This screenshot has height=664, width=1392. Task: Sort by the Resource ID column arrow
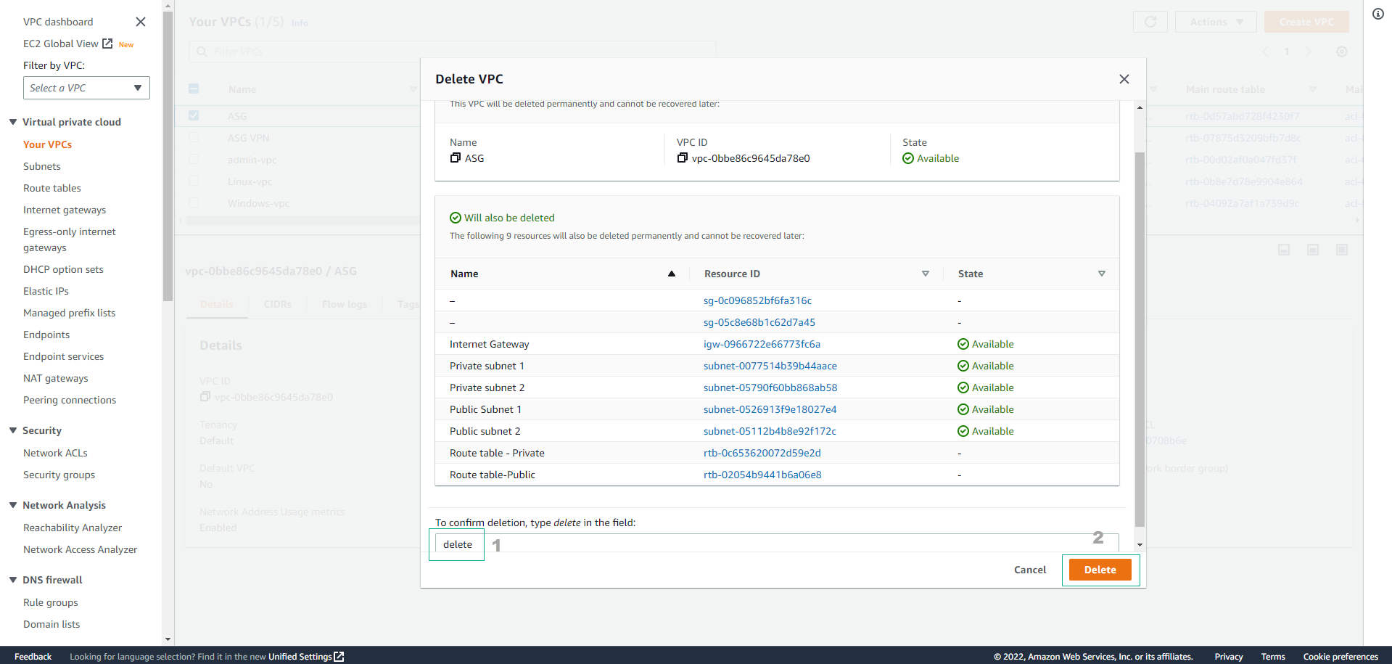(x=926, y=274)
